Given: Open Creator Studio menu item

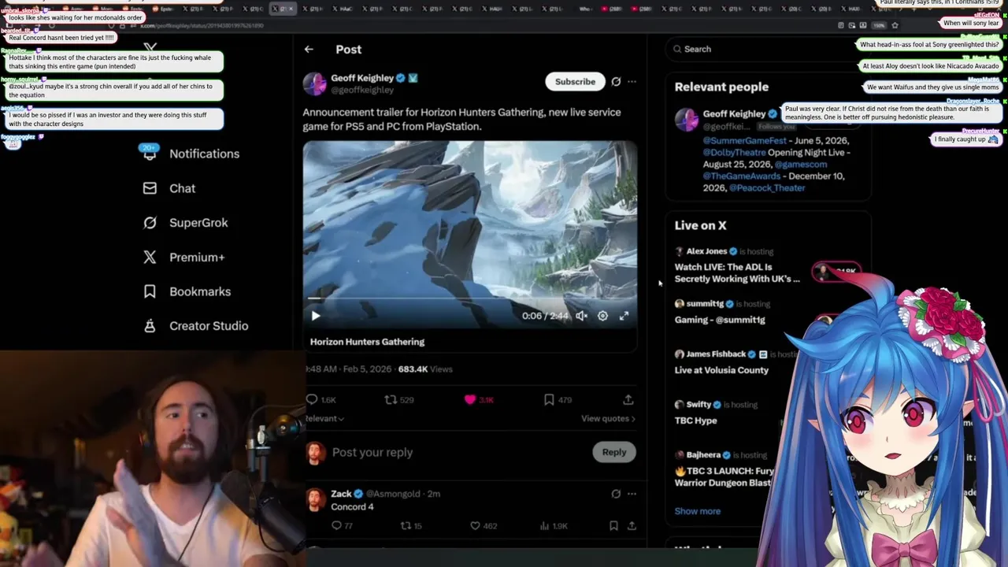Looking at the screenshot, I should pos(209,326).
